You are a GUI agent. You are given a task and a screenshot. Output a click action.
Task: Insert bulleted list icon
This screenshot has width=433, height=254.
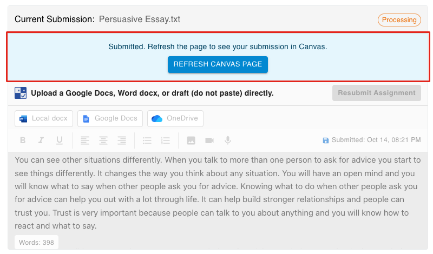pyautogui.click(x=147, y=141)
